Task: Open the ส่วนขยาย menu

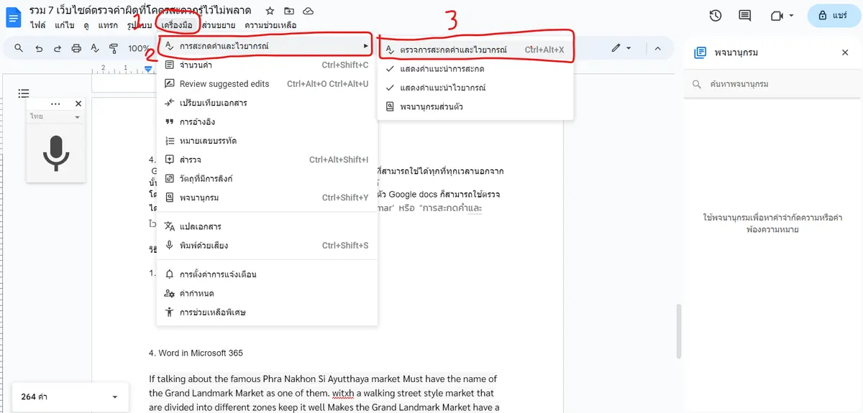Action: tap(219, 25)
